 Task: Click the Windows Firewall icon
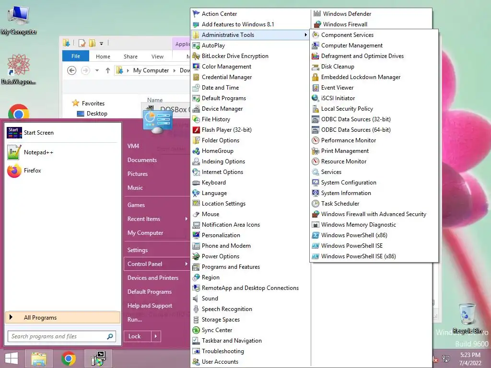click(x=317, y=24)
